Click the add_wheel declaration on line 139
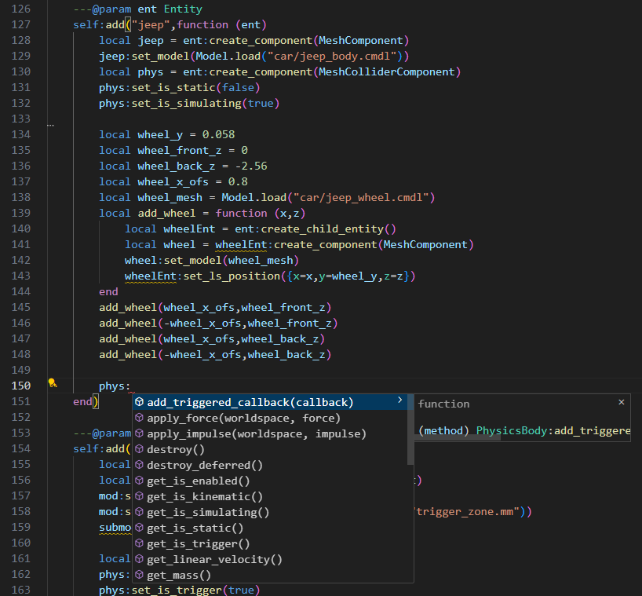The width and height of the screenshot is (642, 596). pyautogui.click(x=166, y=214)
